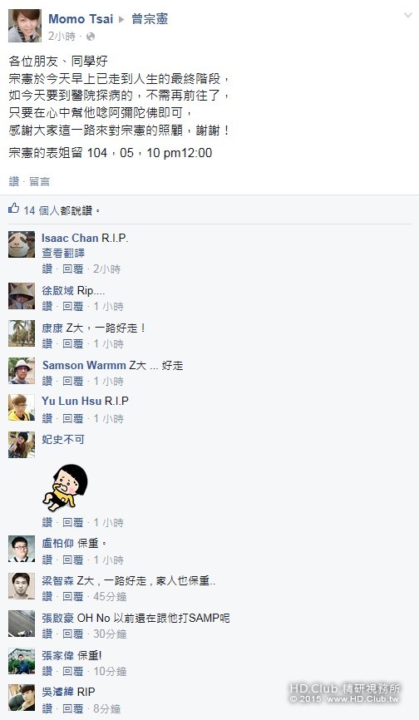Like 張家偉's comment
The height and width of the screenshot is (720, 419).
[x=47, y=671]
